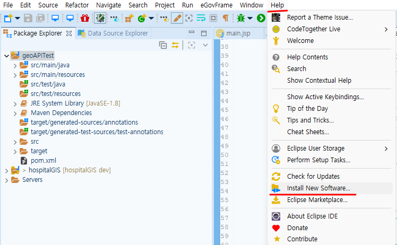This screenshot has height=245, width=397.
Task: Expand the Servers folder
Action: tap(6, 180)
